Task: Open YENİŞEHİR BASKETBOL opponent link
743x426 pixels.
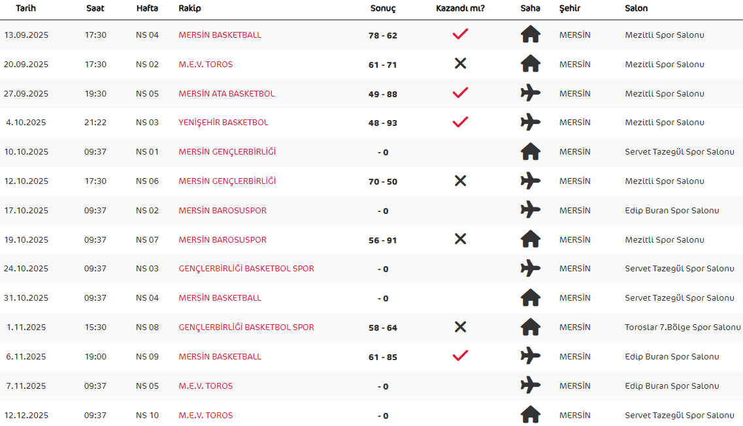Action: click(223, 123)
